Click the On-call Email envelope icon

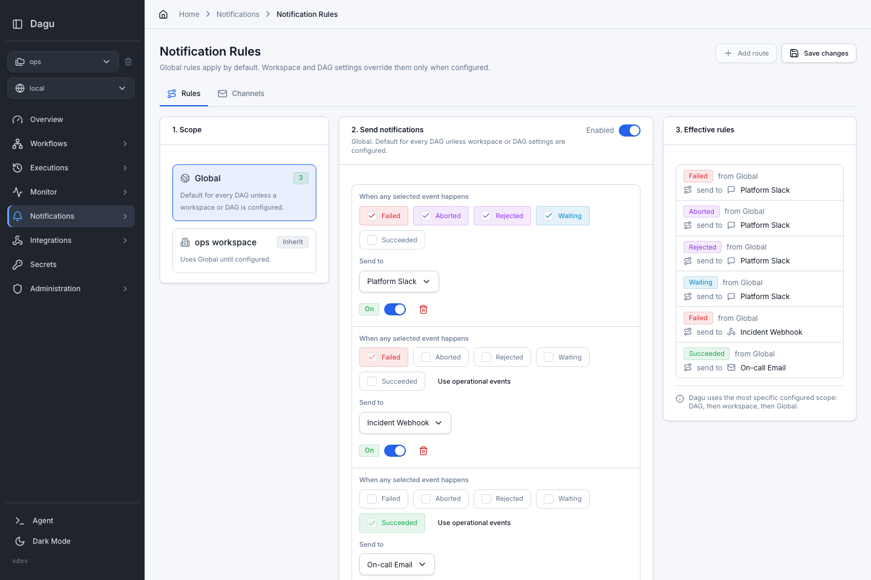pos(731,367)
